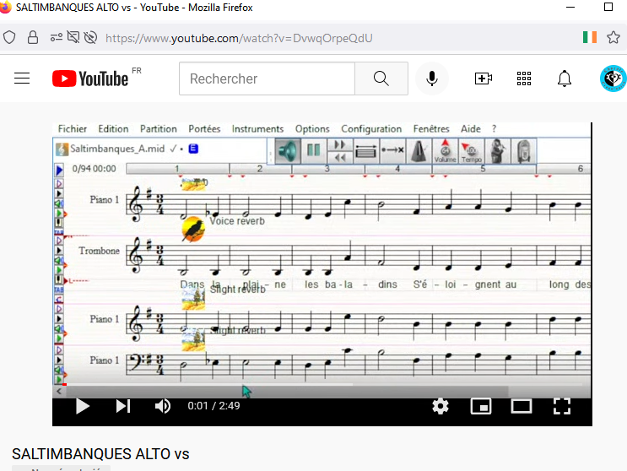Click the jukebox toolbar icon
The height and width of the screenshot is (471, 627).
point(523,151)
